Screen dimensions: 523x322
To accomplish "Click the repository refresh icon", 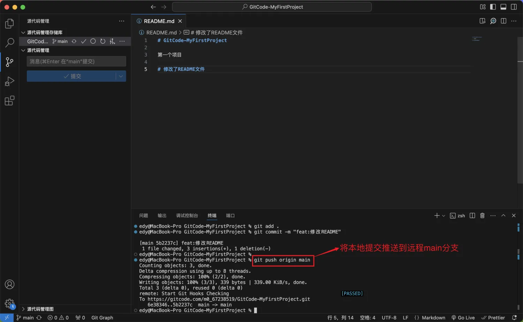I will [103, 41].
